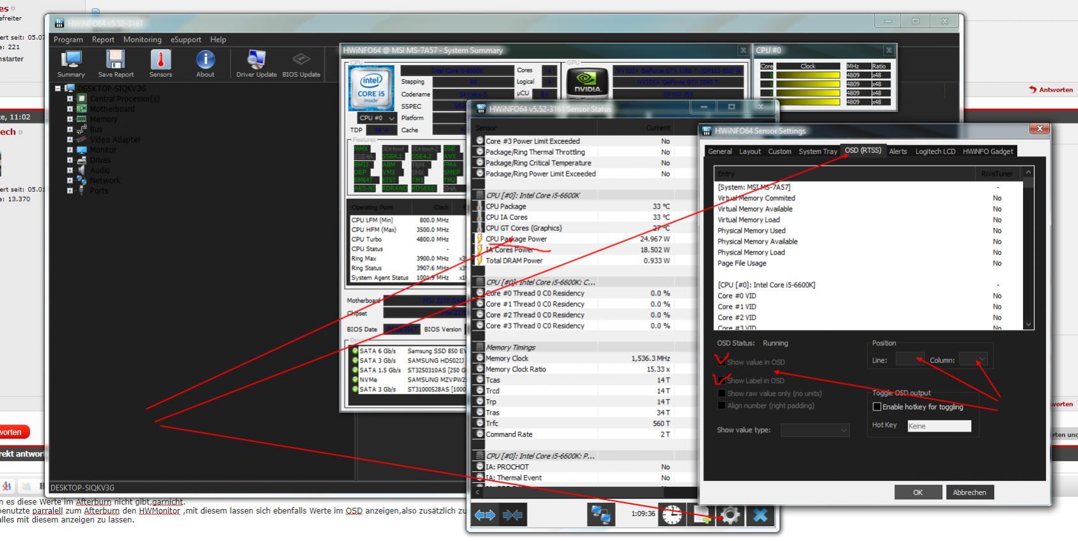The height and width of the screenshot is (541, 1078).
Task: Click the logging file icon with green plus
Action: 701,515
